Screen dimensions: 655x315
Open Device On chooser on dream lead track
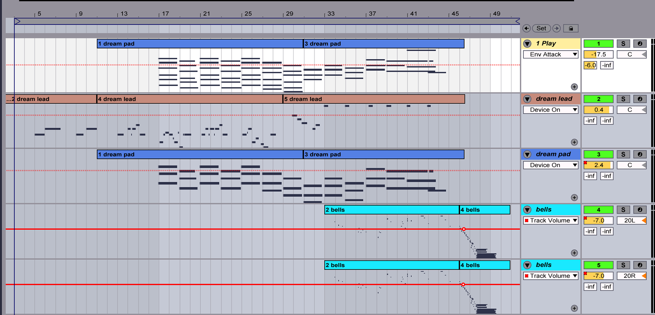click(x=551, y=110)
